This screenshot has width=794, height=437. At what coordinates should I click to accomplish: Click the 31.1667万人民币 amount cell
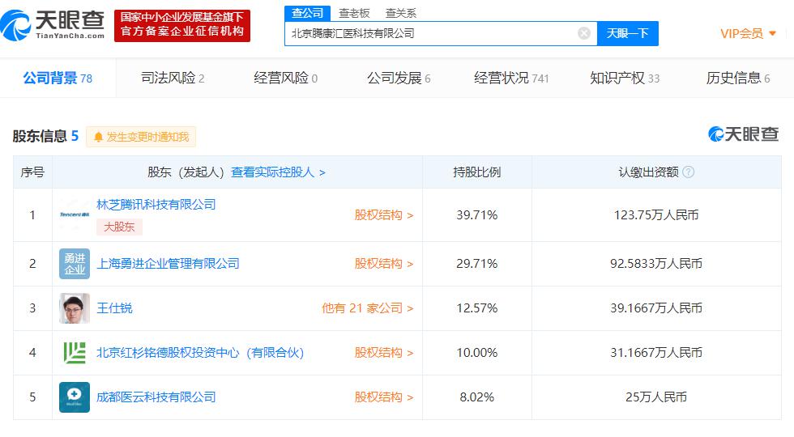tap(656, 353)
